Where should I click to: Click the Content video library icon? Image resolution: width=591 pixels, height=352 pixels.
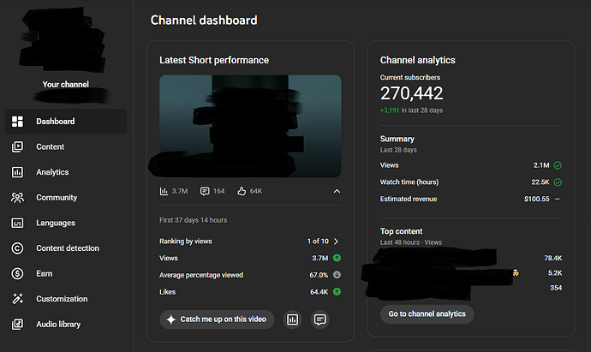(x=17, y=146)
